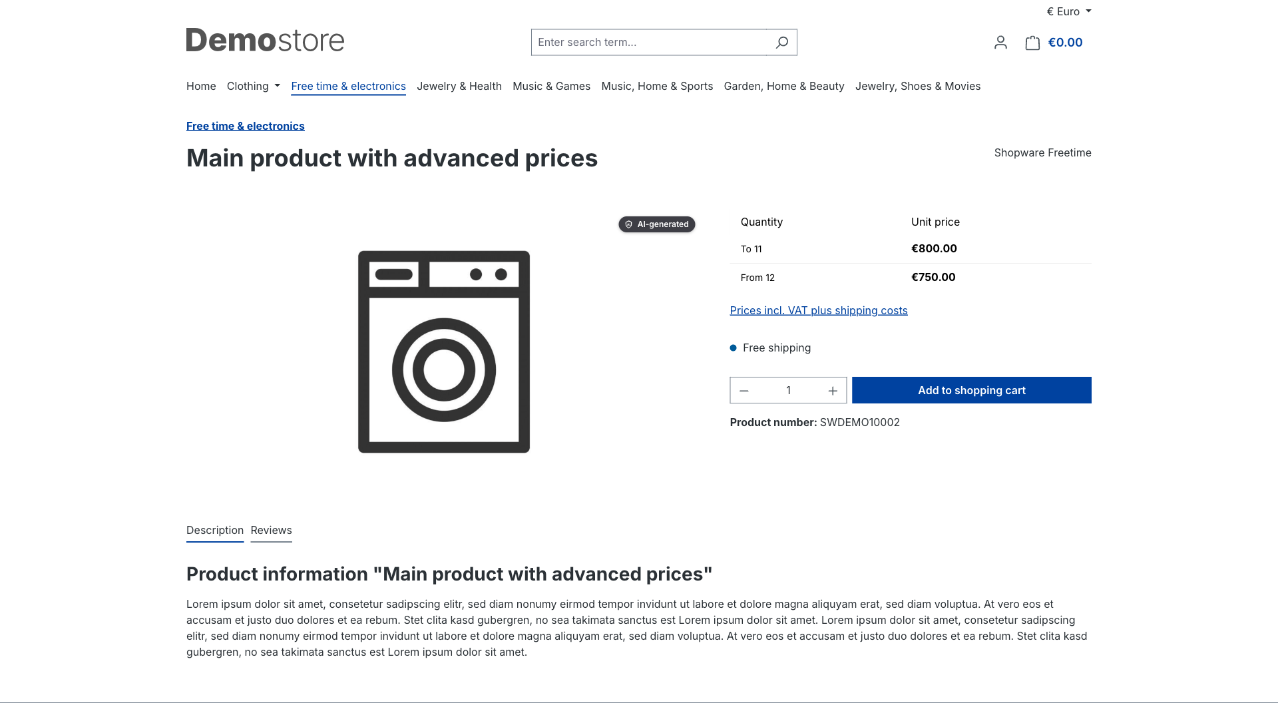
Task: Click Add to shopping cart button
Action: coord(972,390)
